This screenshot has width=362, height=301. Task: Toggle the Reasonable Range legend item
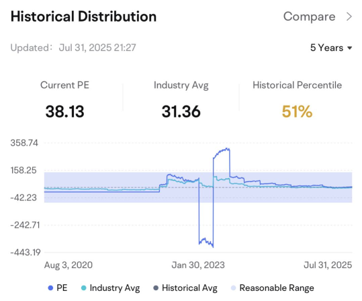click(x=273, y=288)
